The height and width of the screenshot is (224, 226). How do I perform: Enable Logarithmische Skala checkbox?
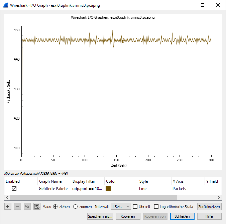click(x=156, y=207)
